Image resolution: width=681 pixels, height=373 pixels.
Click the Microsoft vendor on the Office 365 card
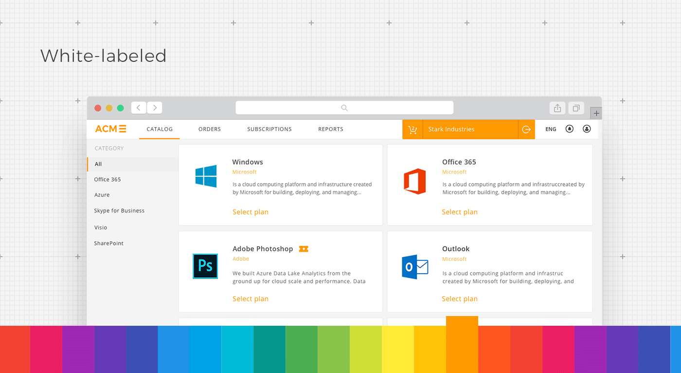[454, 172]
